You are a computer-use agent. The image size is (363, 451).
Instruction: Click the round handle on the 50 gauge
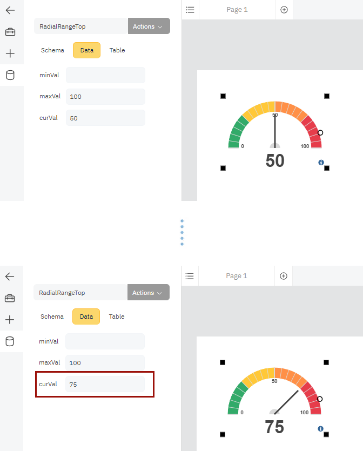pyautogui.click(x=320, y=132)
